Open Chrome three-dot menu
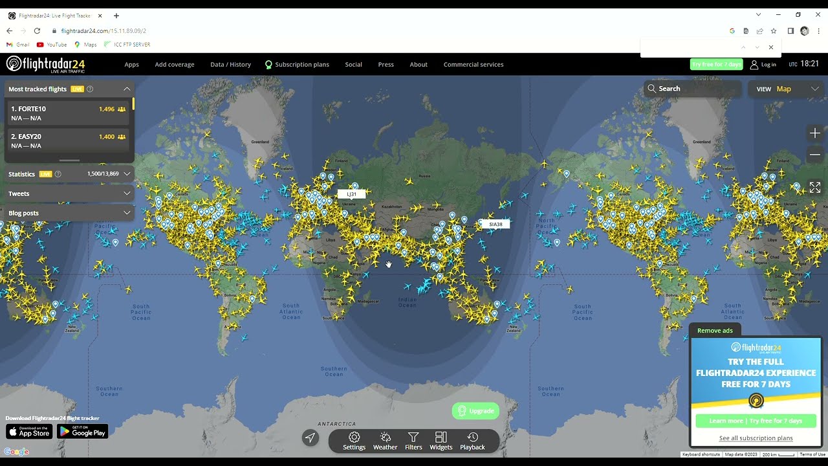This screenshot has height=466, width=828. click(x=819, y=30)
